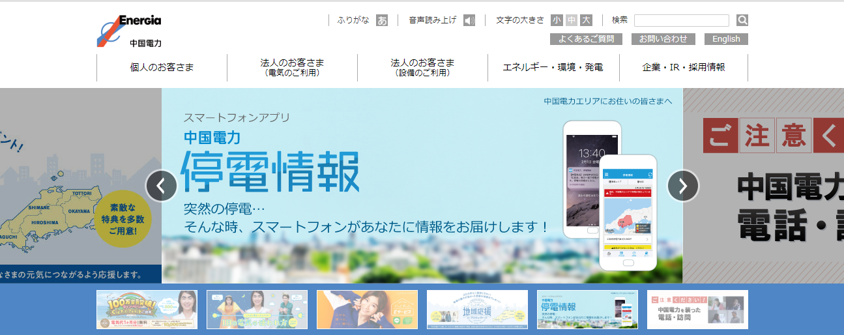
Task: Click the 音声読み上げ label
Action: tap(433, 20)
